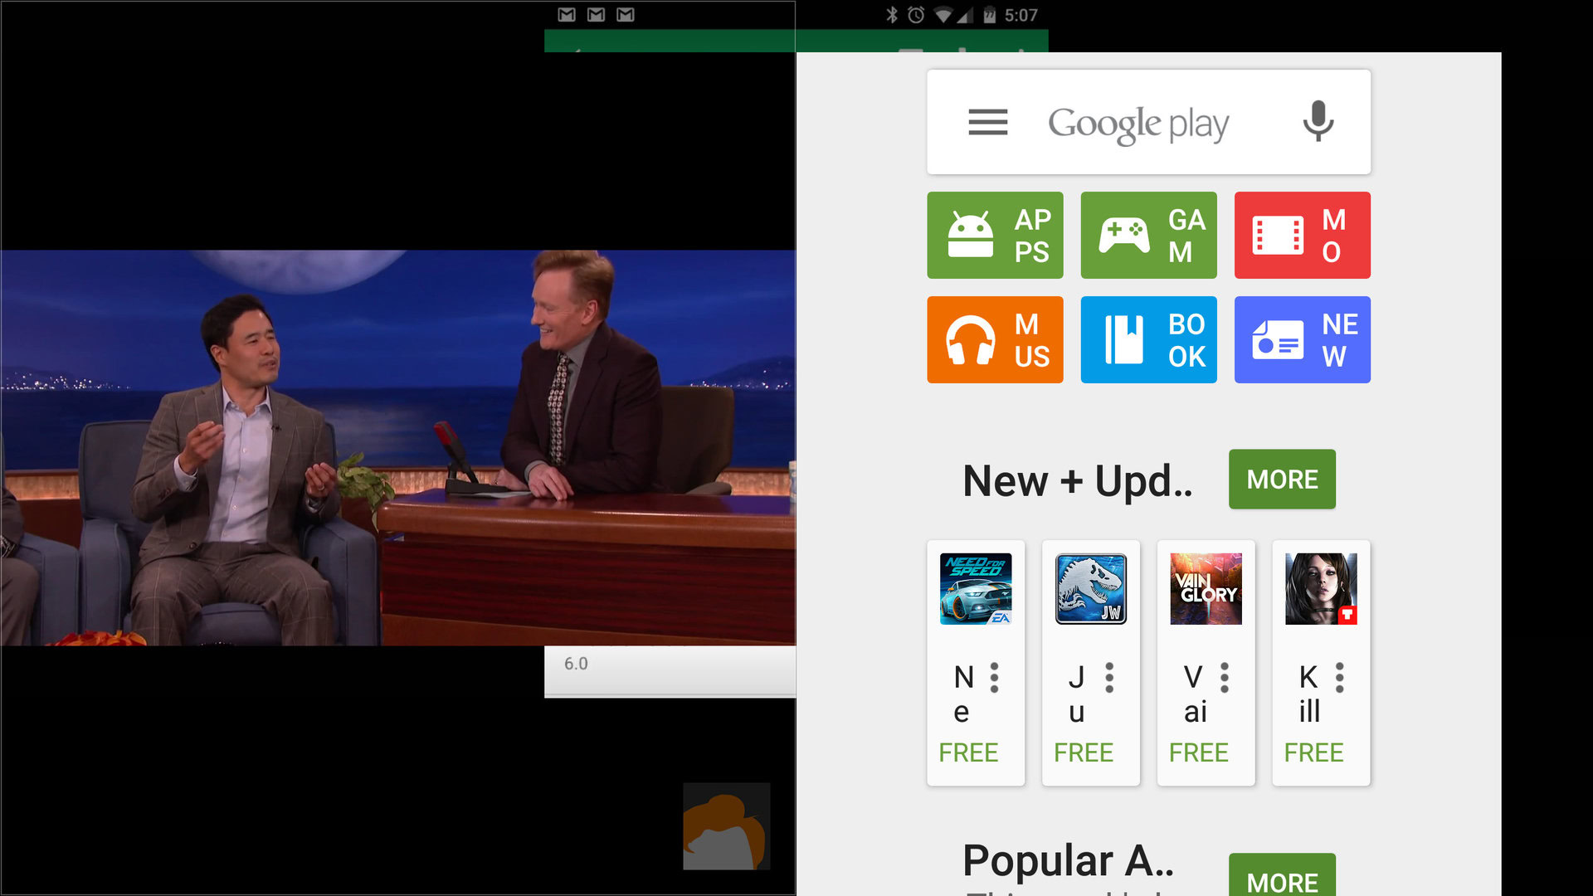Open the blue Books category tile
Viewport: 1593px width, 896px height.
[x=1148, y=340]
